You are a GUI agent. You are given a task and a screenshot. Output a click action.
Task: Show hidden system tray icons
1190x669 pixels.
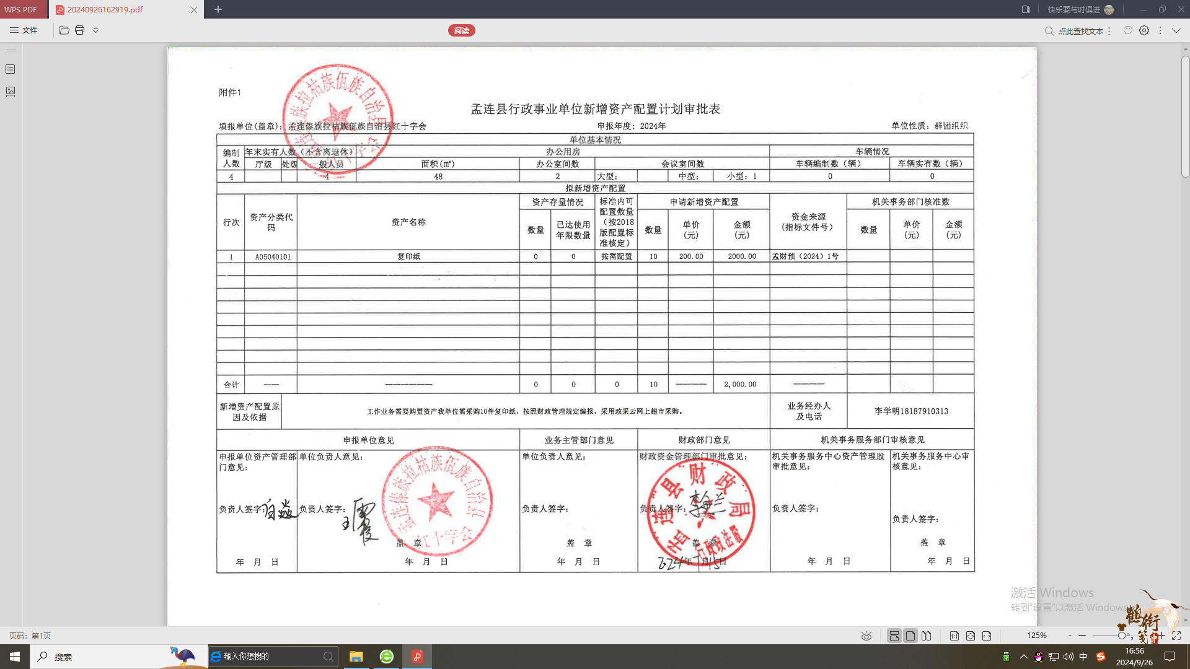(1023, 657)
